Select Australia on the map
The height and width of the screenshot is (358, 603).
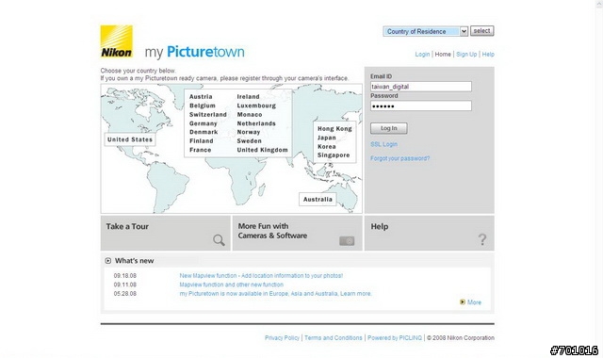pos(318,199)
